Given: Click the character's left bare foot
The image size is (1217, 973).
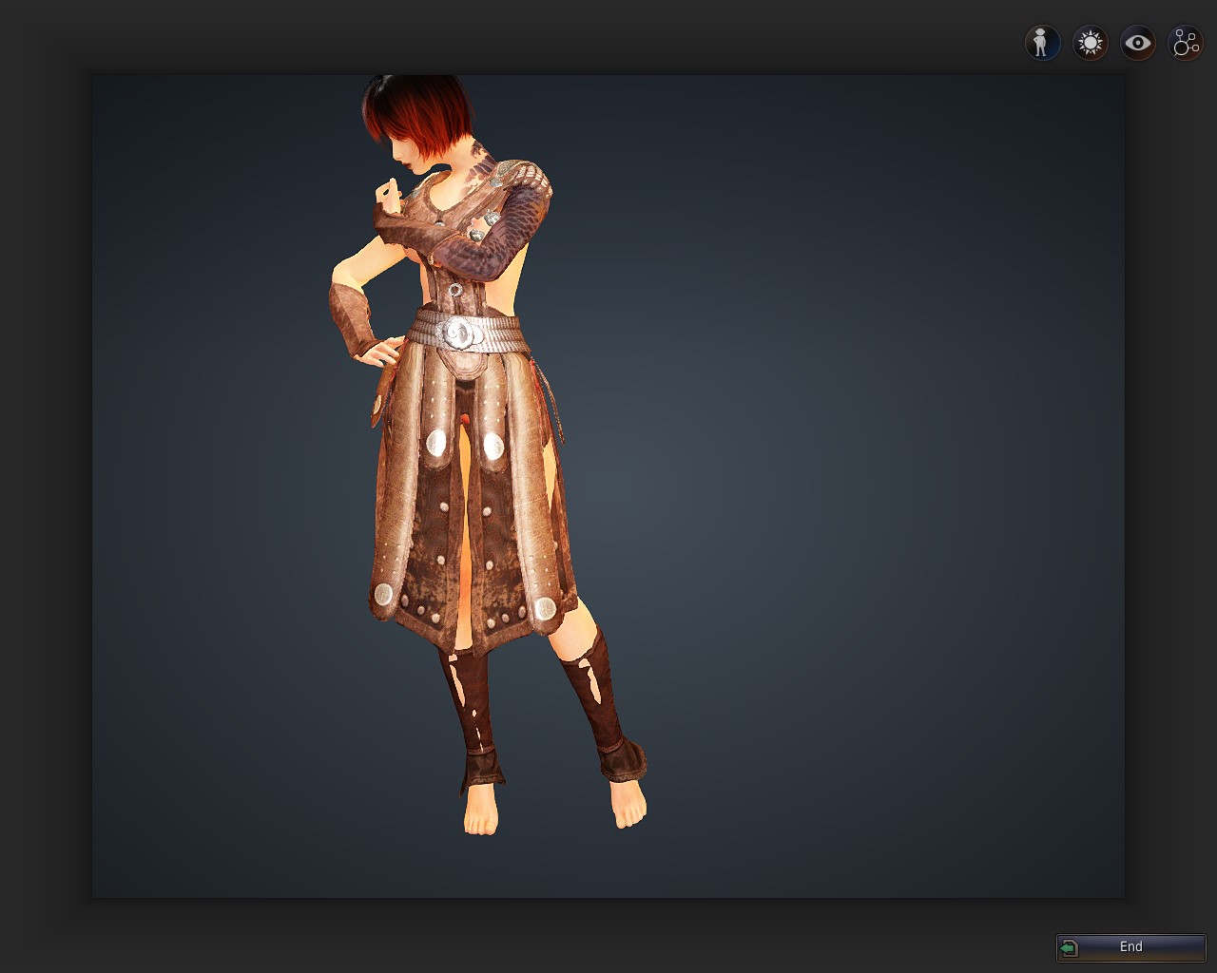Looking at the screenshot, I should point(480,812).
